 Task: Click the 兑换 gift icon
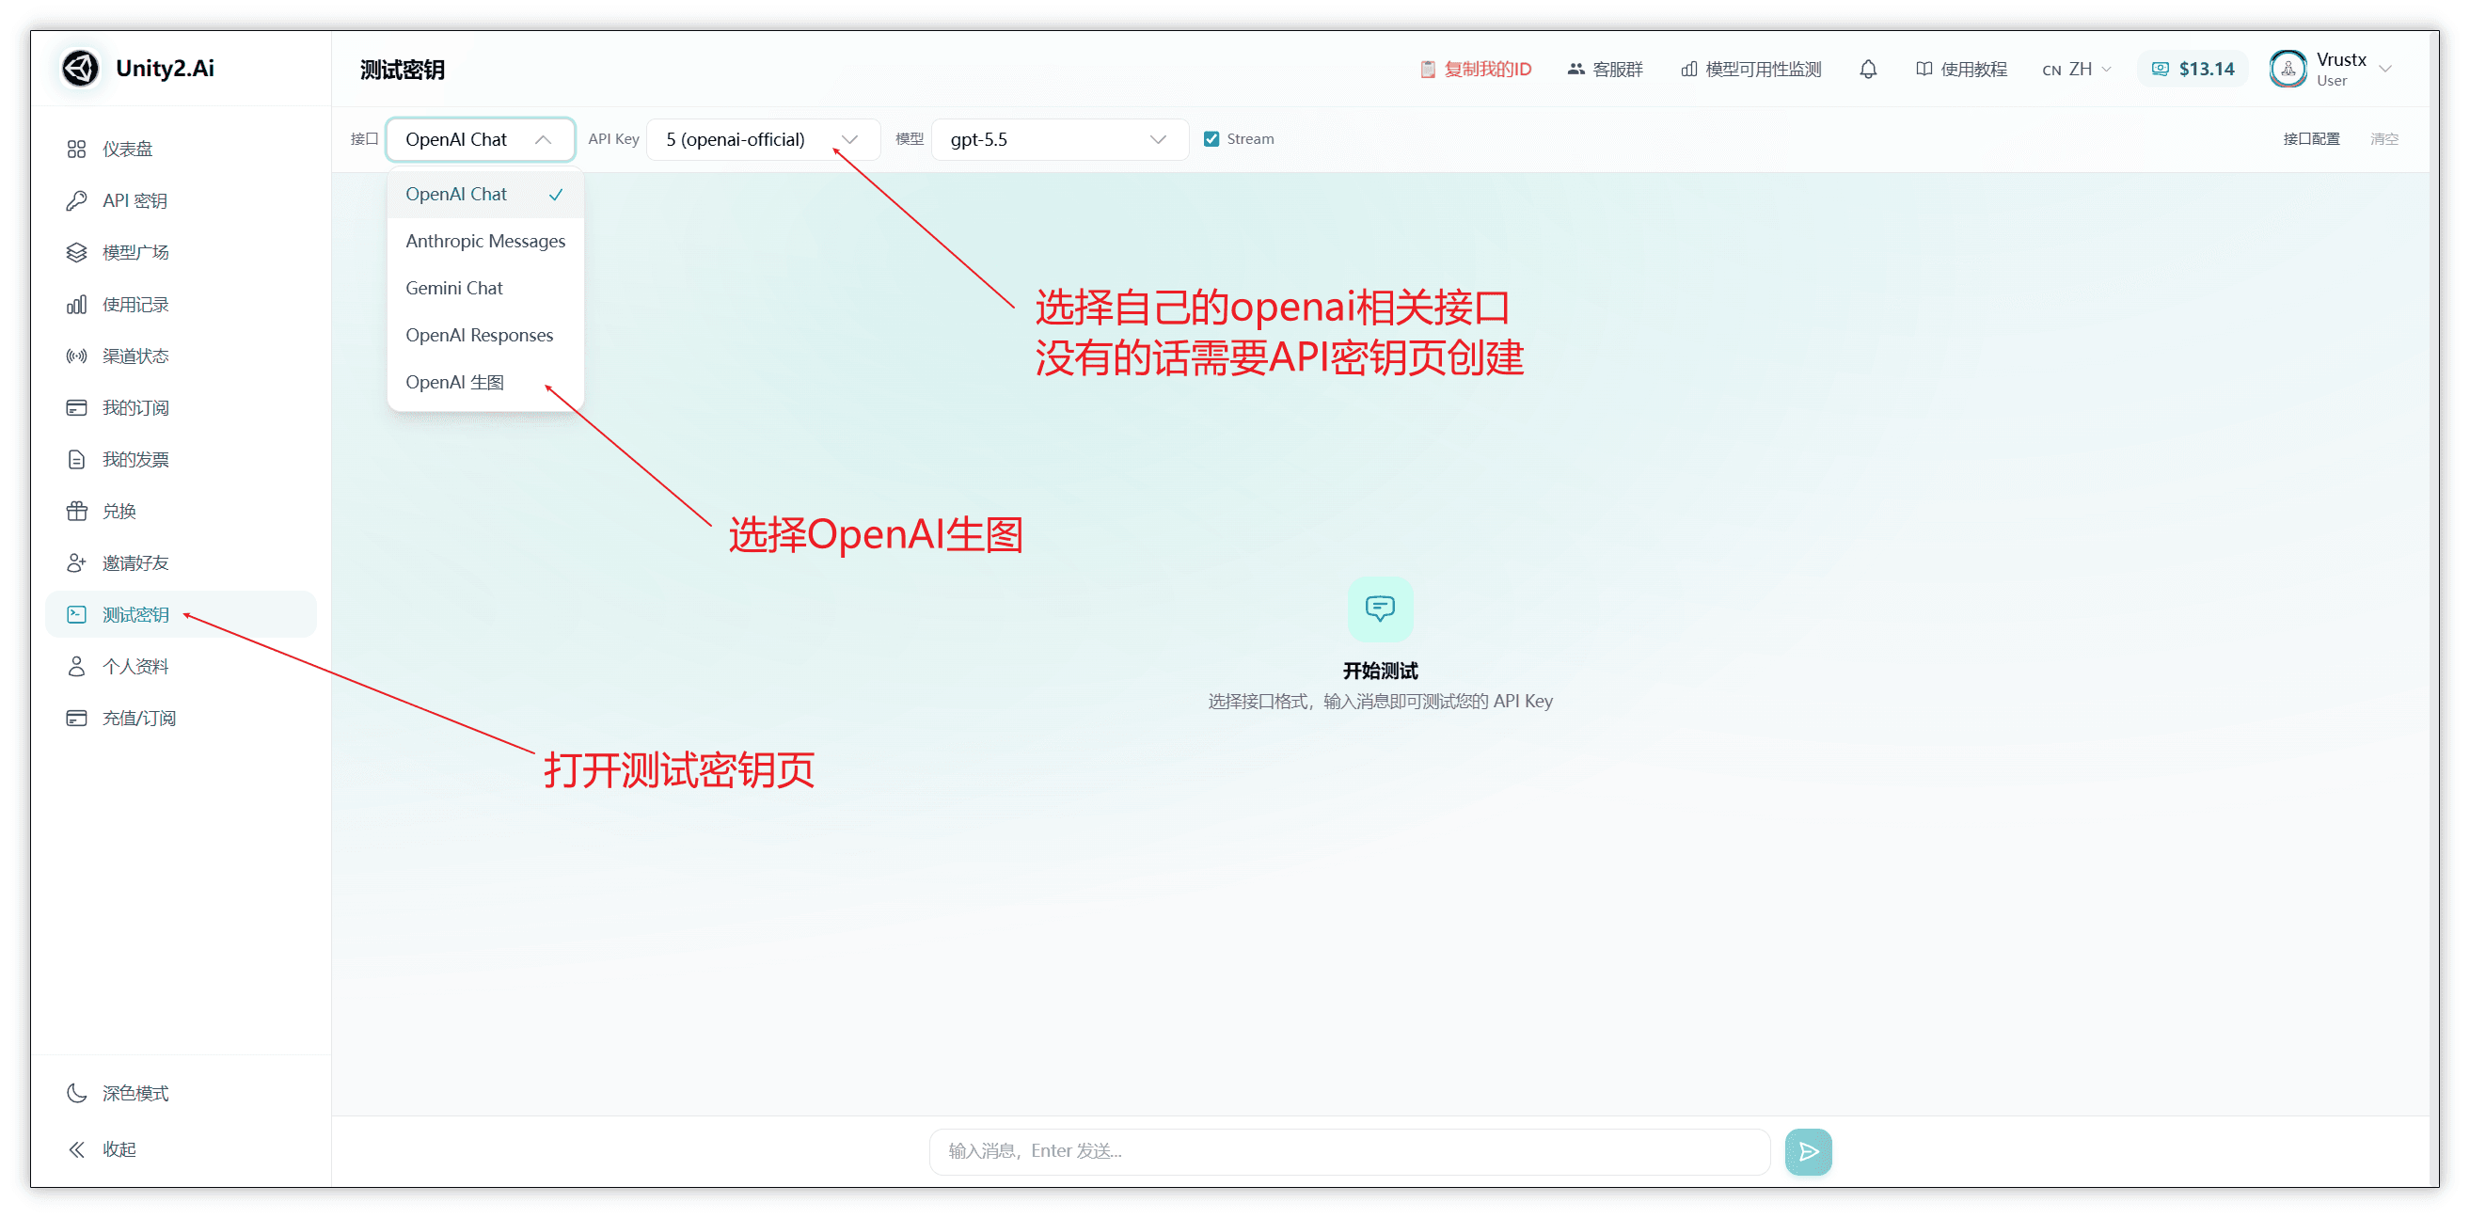click(x=77, y=511)
